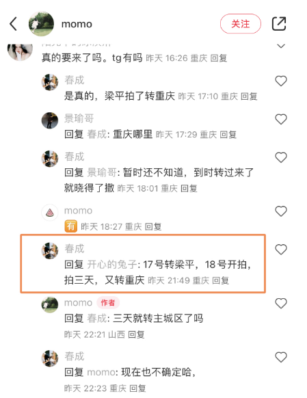307x398 pixels.
Task: Open momo's profile avatar in header
Action: click(41, 24)
